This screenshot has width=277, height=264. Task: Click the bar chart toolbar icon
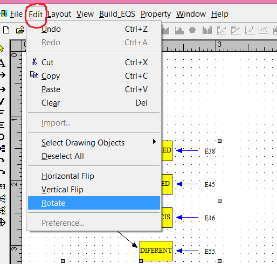click(207, 30)
